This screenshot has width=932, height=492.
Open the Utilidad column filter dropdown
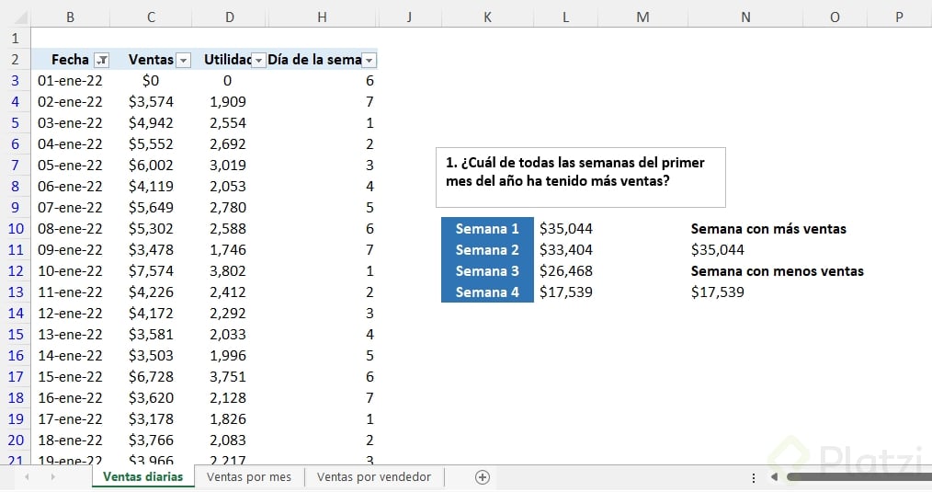pyautogui.click(x=258, y=60)
